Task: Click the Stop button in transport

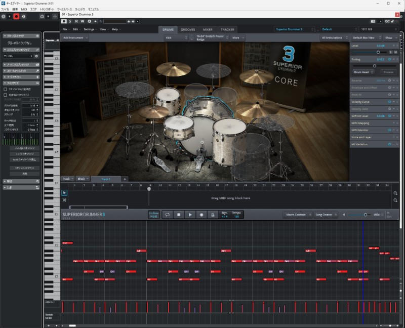Action: pyautogui.click(x=178, y=215)
